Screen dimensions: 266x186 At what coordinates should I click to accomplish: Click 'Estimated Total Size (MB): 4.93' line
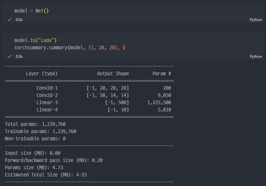click(46, 175)
